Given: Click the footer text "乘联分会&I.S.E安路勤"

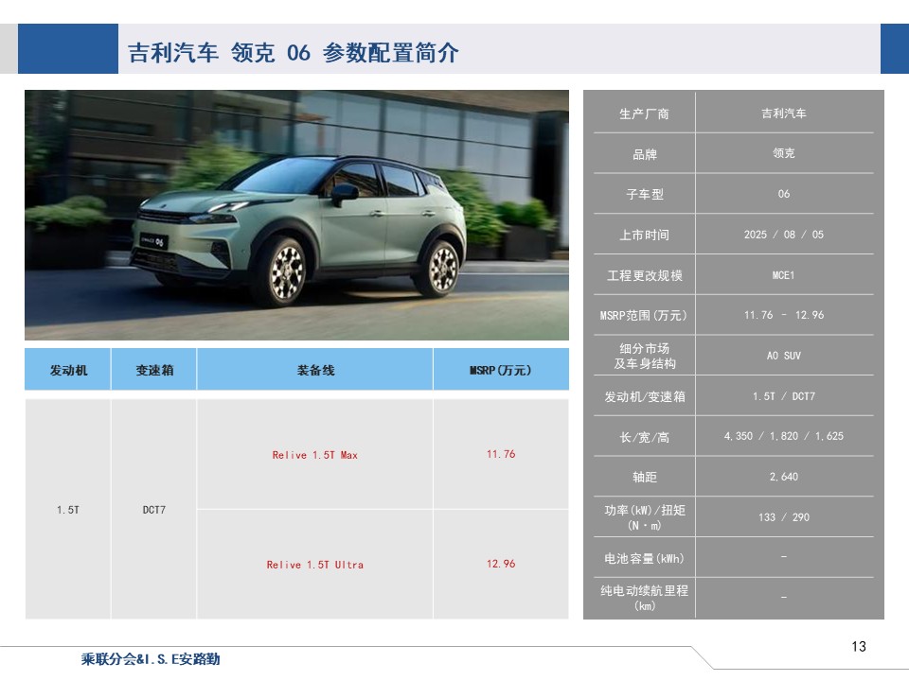Looking at the screenshot, I should pos(151,659).
